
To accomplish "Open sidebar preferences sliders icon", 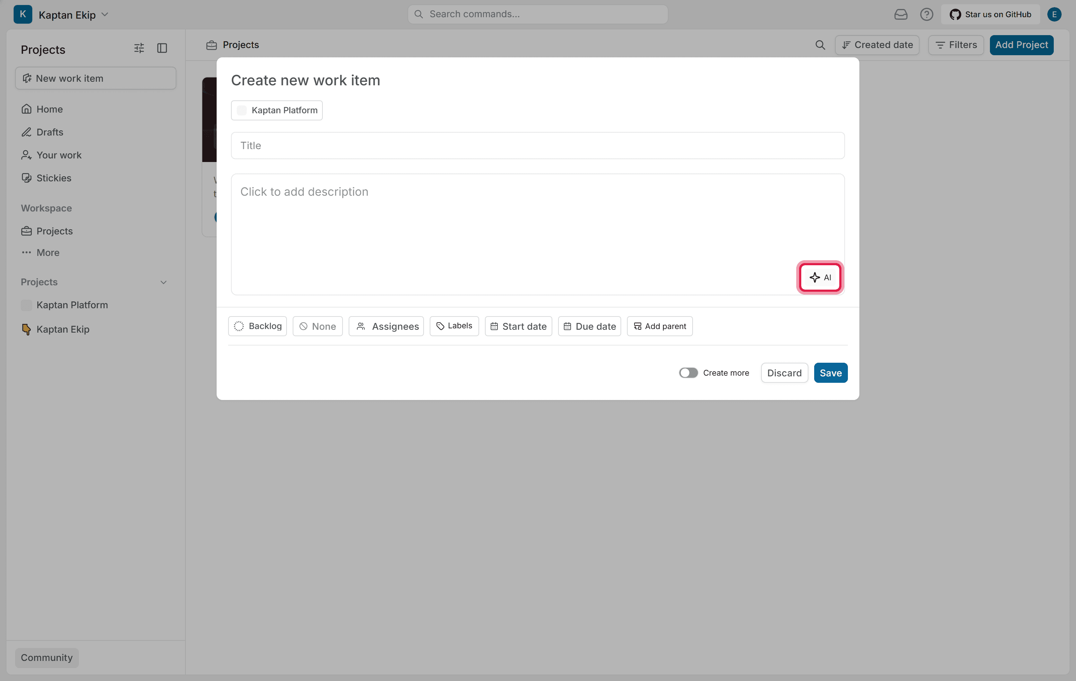I will [139, 48].
